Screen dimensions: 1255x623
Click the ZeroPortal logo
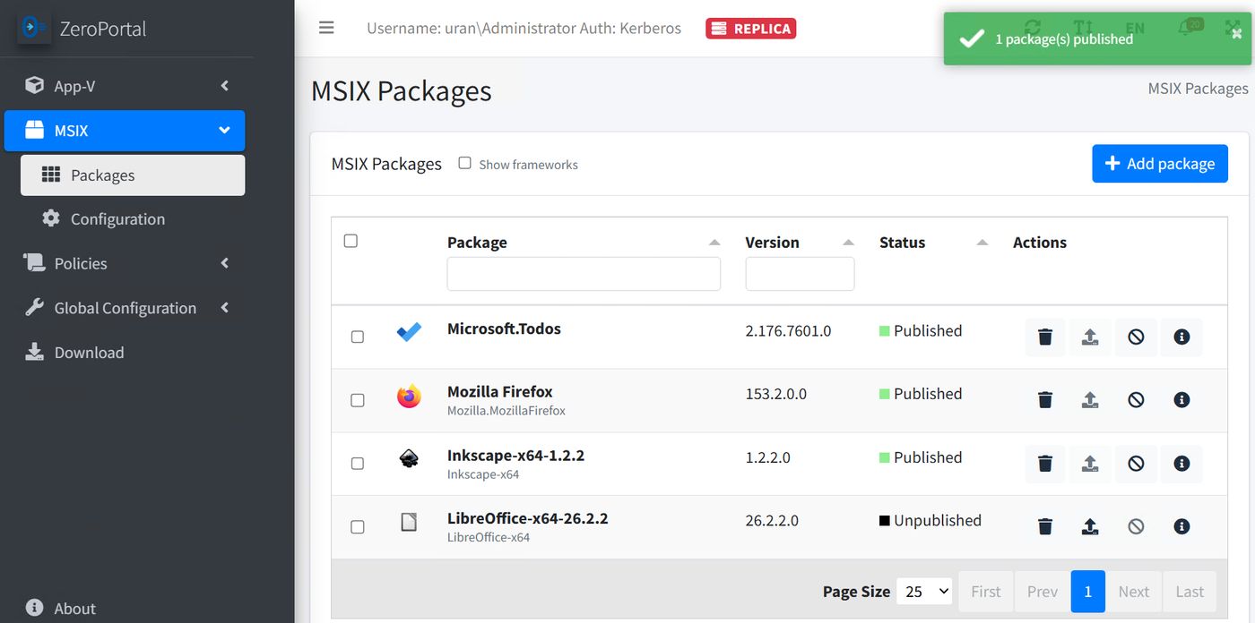click(x=34, y=28)
